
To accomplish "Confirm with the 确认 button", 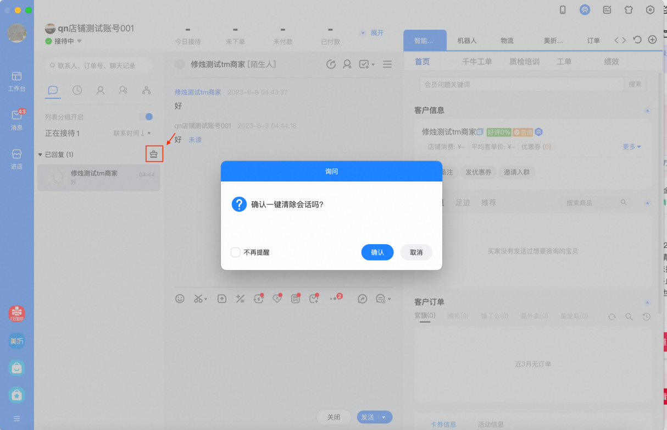I will pos(377,252).
